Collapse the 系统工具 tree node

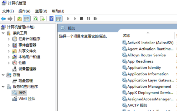tap(3, 33)
